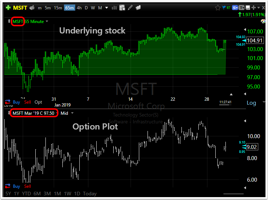The height and width of the screenshot is (200, 268).
Task: Switch to Monthly 'M' timeframe
Action: [x=100, y=8]
